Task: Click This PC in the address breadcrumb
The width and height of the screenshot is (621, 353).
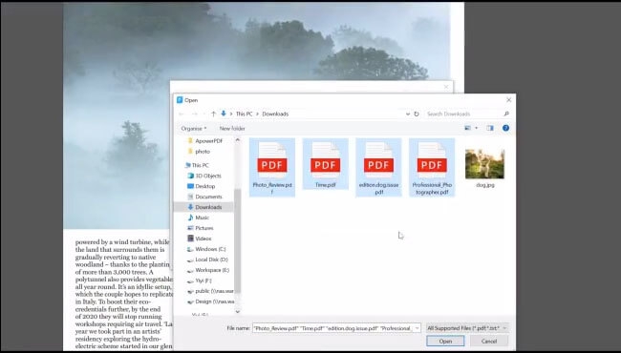Action: coord(244,114)
